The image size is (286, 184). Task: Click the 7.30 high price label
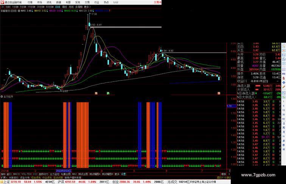pos(95,14)
